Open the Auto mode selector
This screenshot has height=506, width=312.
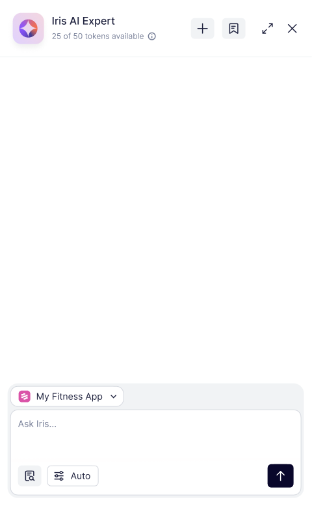(73, 475)
